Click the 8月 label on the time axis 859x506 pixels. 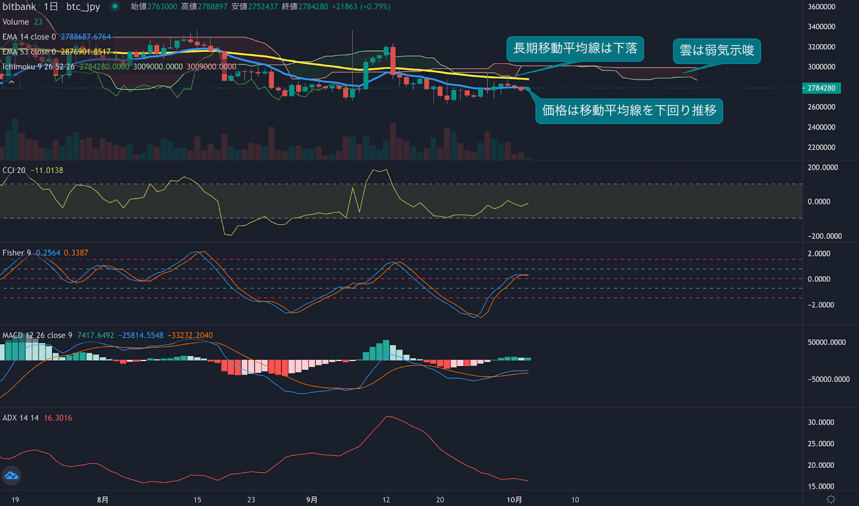coord(103,498)
